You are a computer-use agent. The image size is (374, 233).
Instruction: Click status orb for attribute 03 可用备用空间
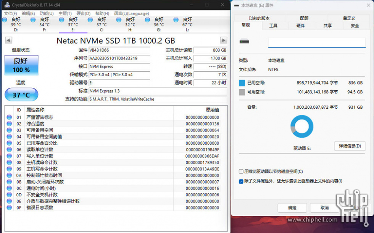coord(9,130)
